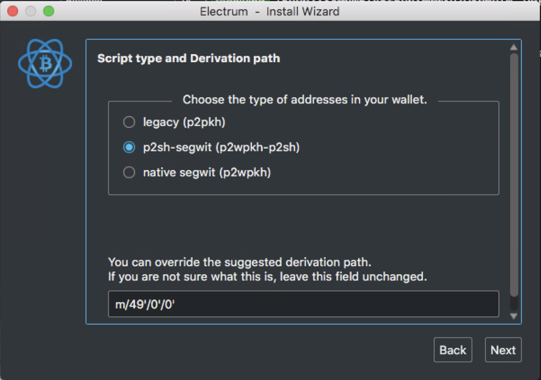Click the scrollbar down arrow
541x380 pixels.
pos(514,316)
